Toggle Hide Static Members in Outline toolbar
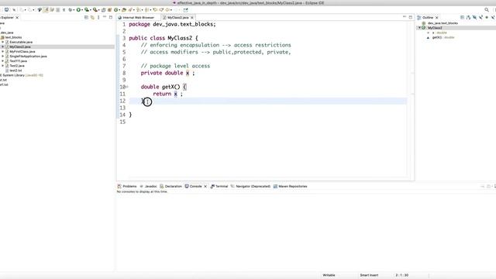496x279 pixels. coord(480,17)
